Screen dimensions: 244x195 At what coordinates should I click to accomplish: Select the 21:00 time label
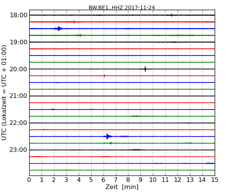[18, 96]
